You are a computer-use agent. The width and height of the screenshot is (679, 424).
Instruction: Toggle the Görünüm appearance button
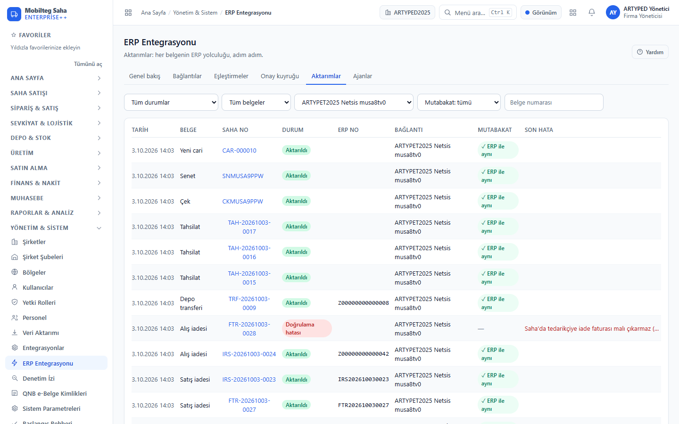pyautogui.click(x=541, y=13)
